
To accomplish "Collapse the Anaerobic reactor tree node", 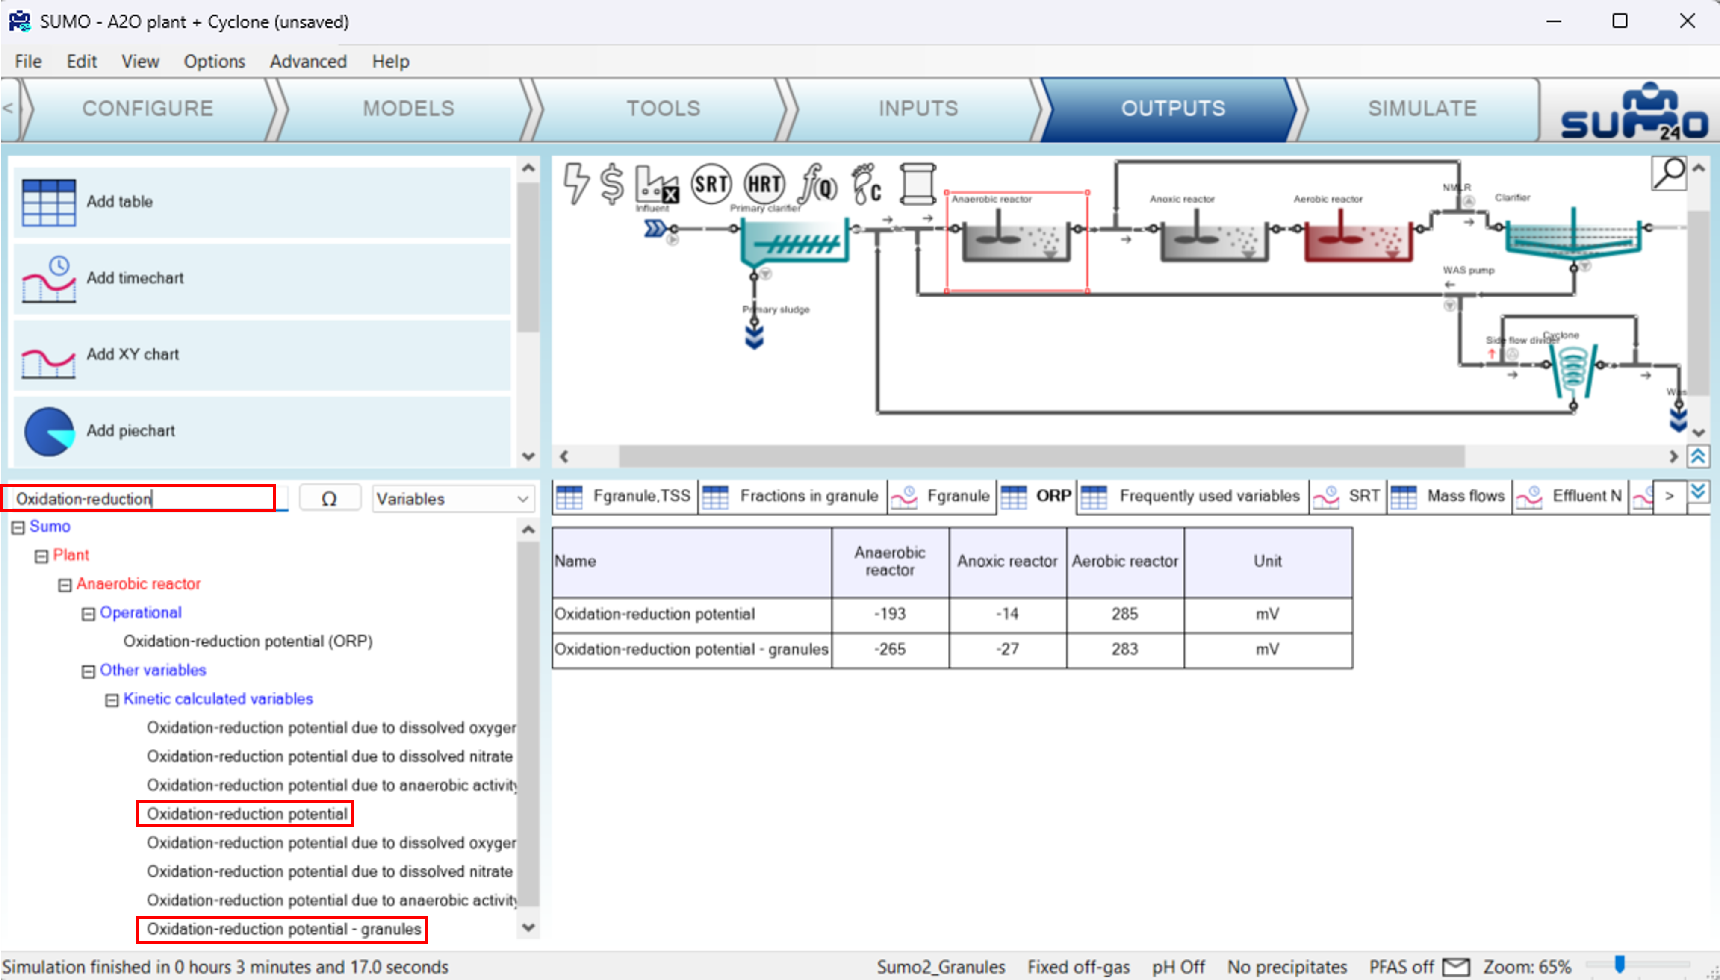I will [x=65, y=585].
